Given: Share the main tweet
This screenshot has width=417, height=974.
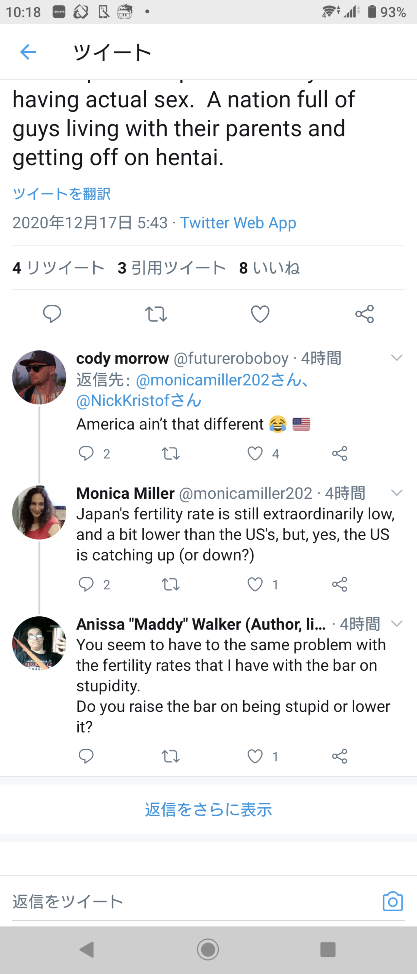Looking at the screenshot, I should (x=364, y=314).
